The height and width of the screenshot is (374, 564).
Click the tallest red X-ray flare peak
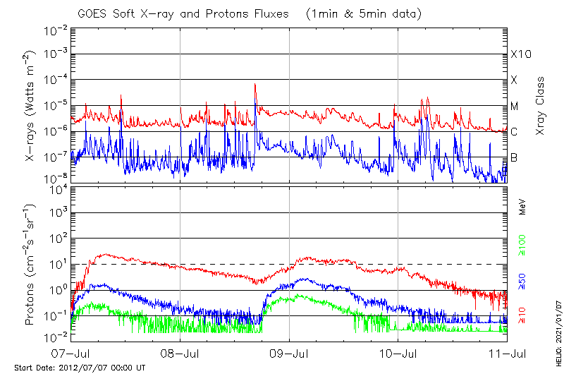[x=255, y=85]
